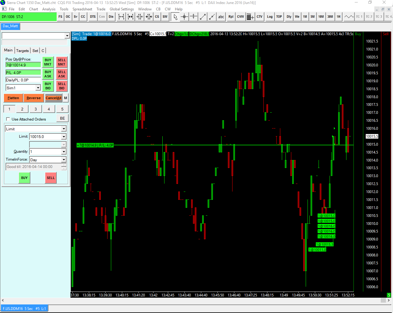Toggle the BE break-even button

[62, 118]
